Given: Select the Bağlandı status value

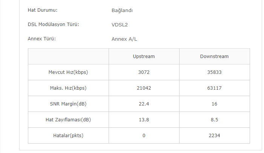Looking at the screenshot, I should 122,11.
